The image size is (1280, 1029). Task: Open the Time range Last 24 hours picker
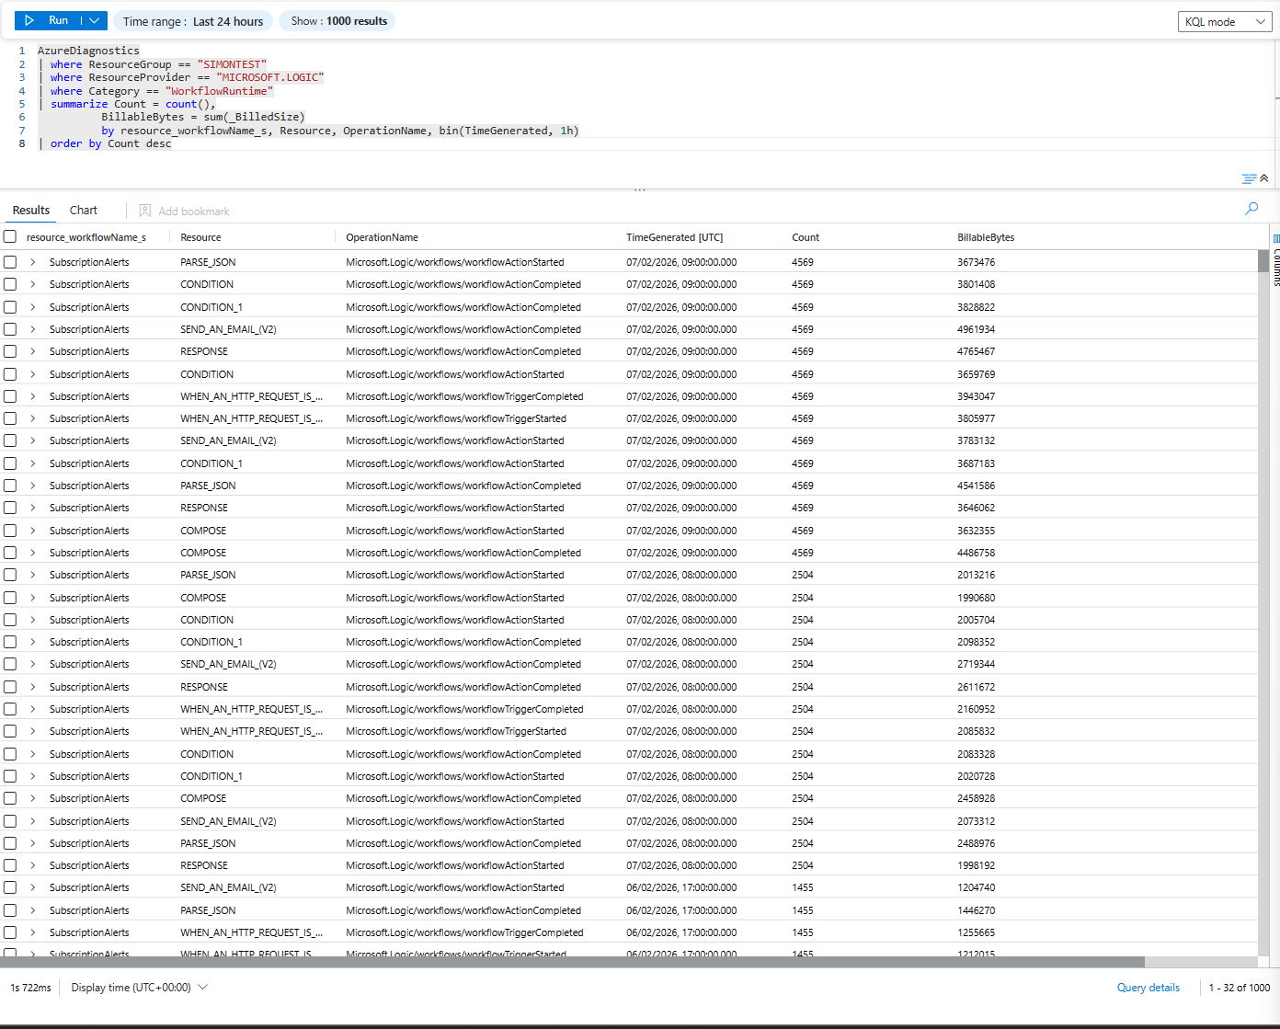[x=193, y=21]
